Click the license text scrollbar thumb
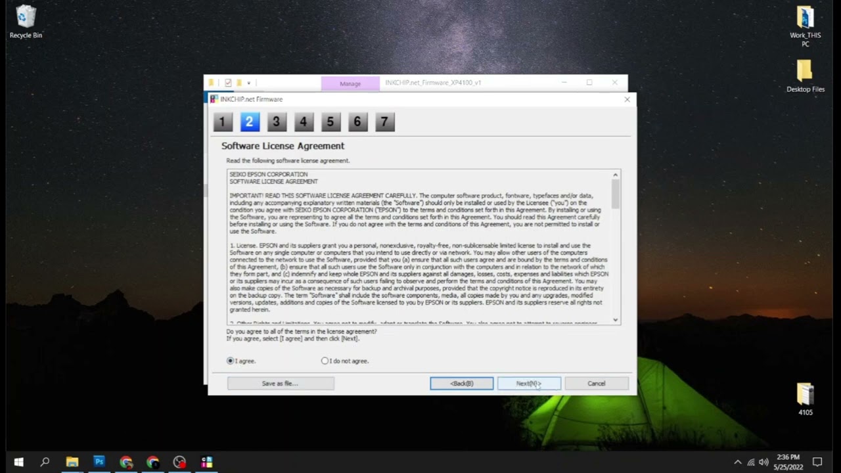Screen dimensions: 841x473 point(616,194)
